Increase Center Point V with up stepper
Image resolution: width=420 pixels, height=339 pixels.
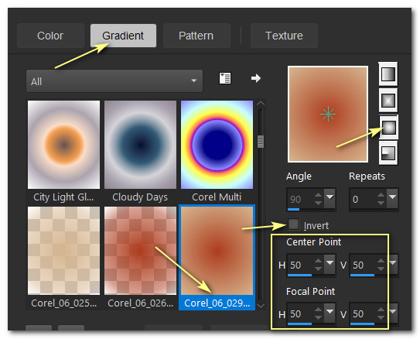click(381, 261)
